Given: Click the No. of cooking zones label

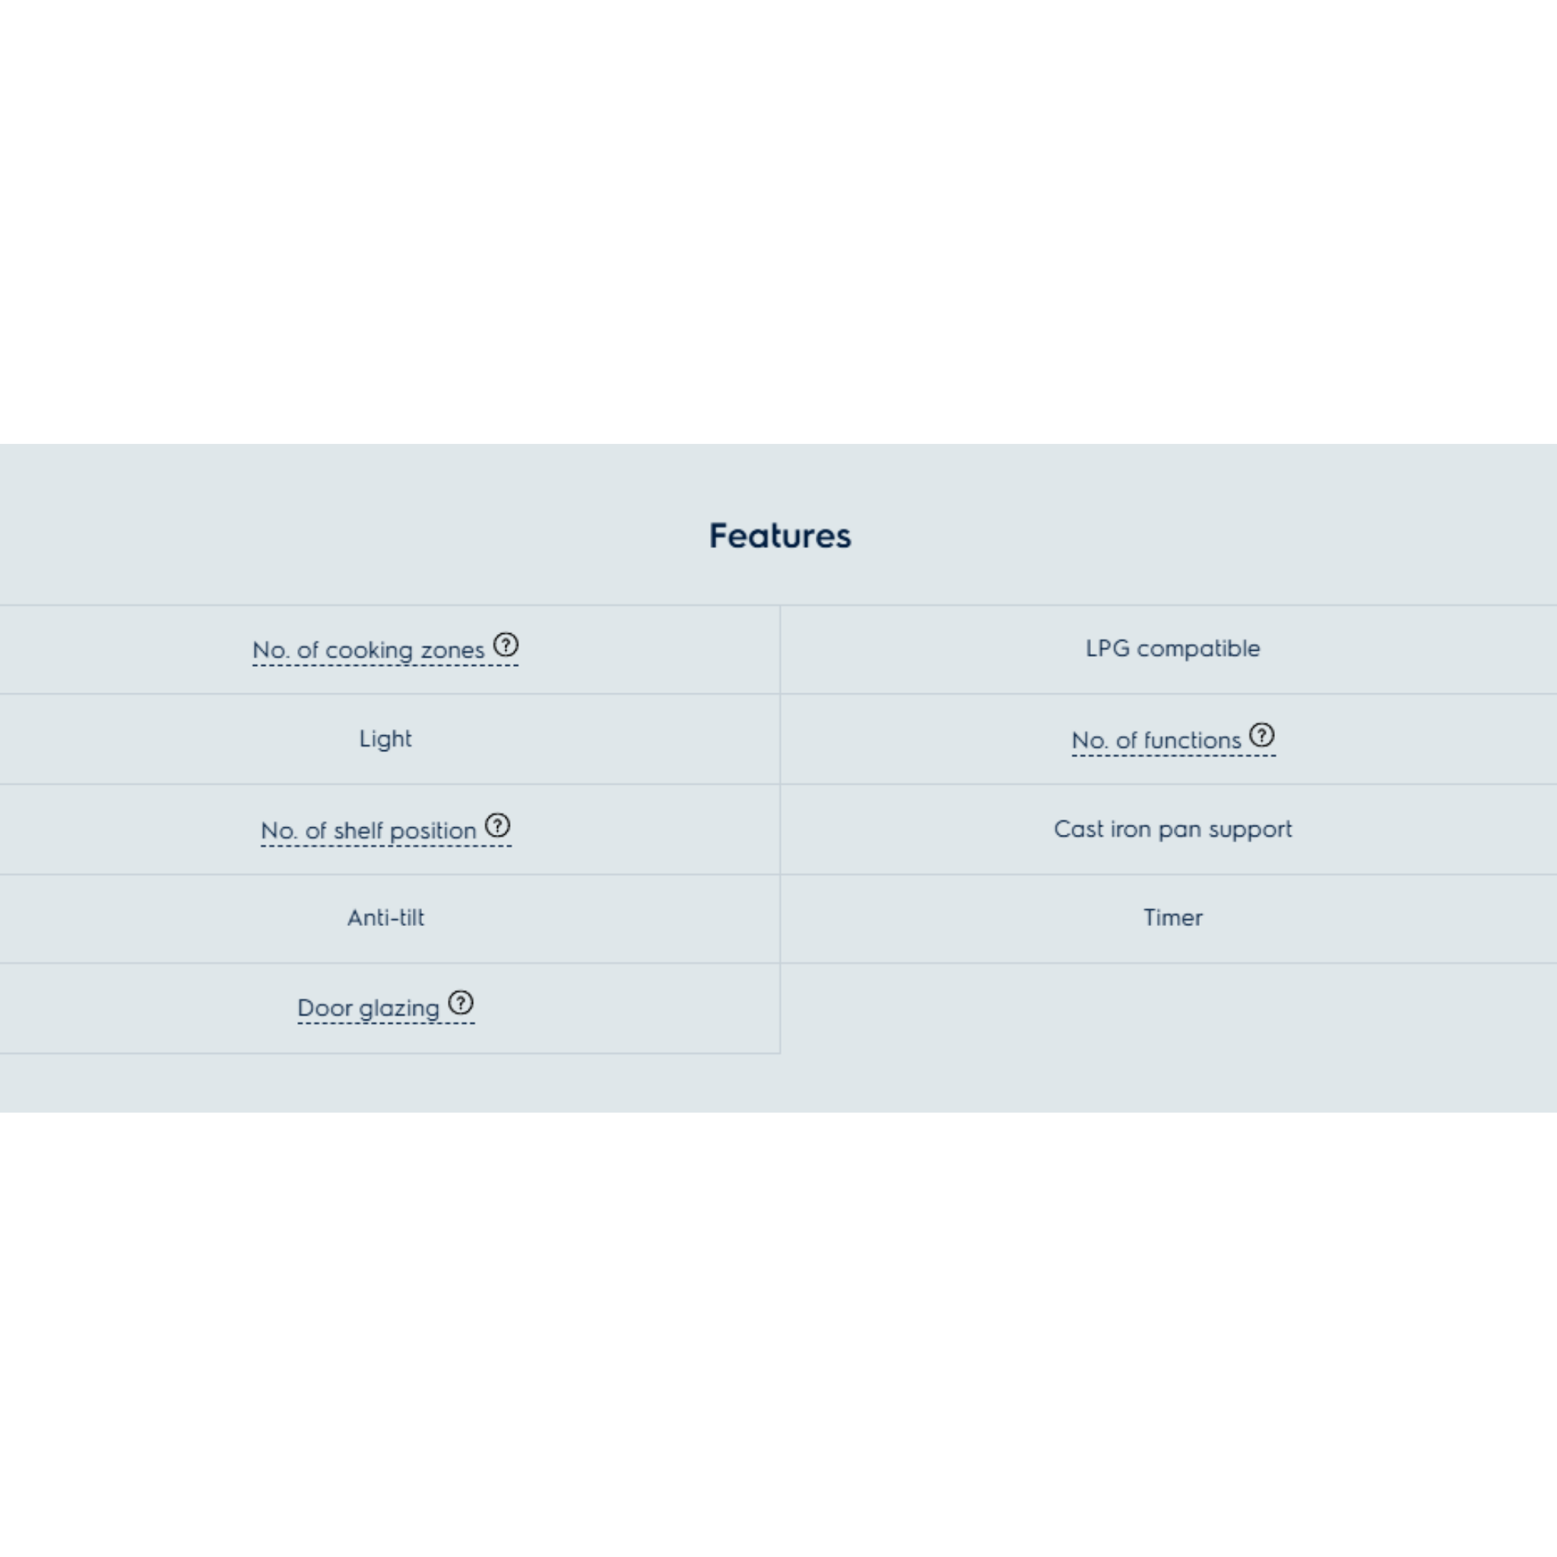Looking at the screenshot, I should point(368,650).
